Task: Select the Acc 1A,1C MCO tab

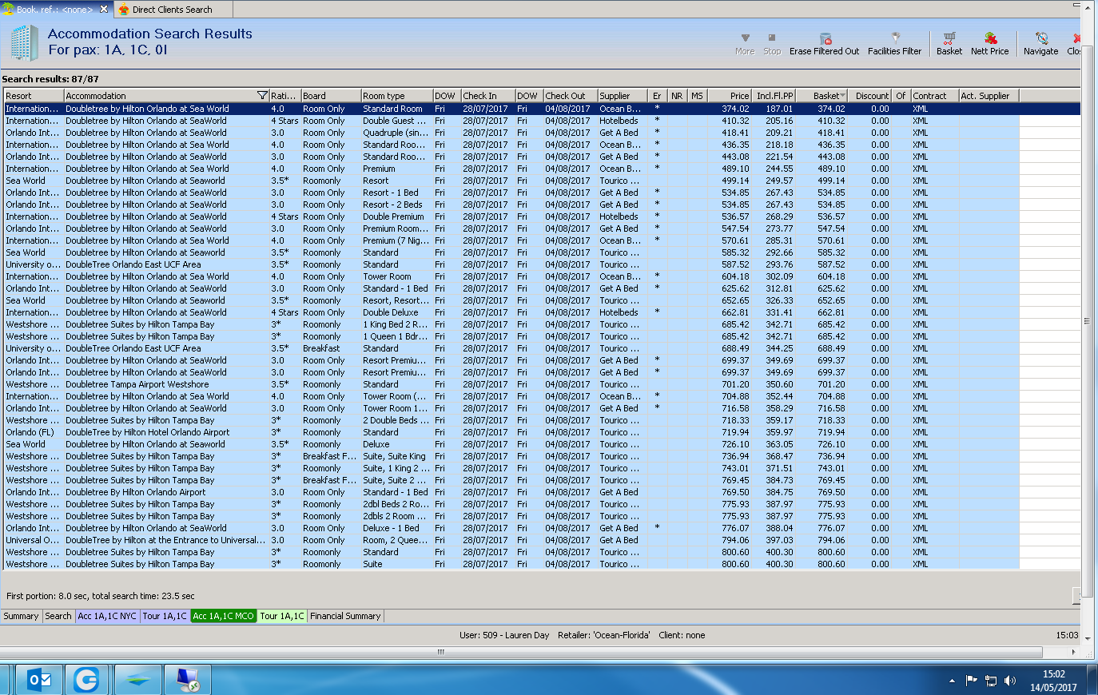Action: (224, 616)
